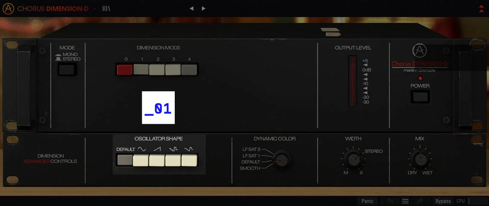Click the Chorus Dimension-D title text

click(x=53, y=8)
